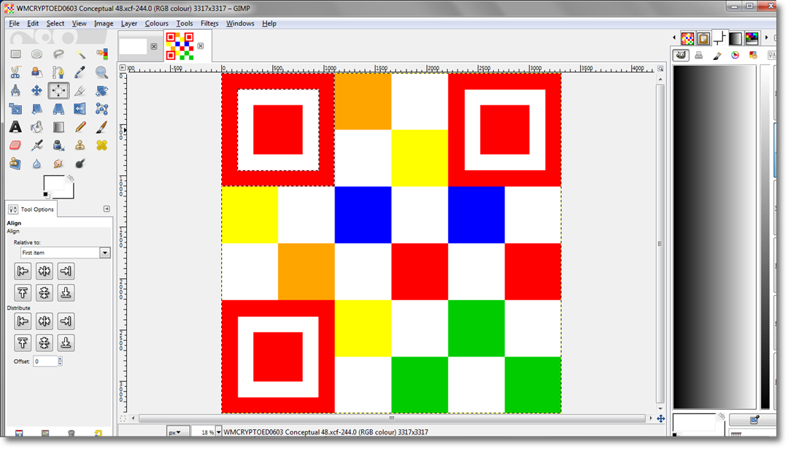Toggle zoom-on-window-resize button above vertical scrollbar
788x449 pixels.
(x=660, y=69)
